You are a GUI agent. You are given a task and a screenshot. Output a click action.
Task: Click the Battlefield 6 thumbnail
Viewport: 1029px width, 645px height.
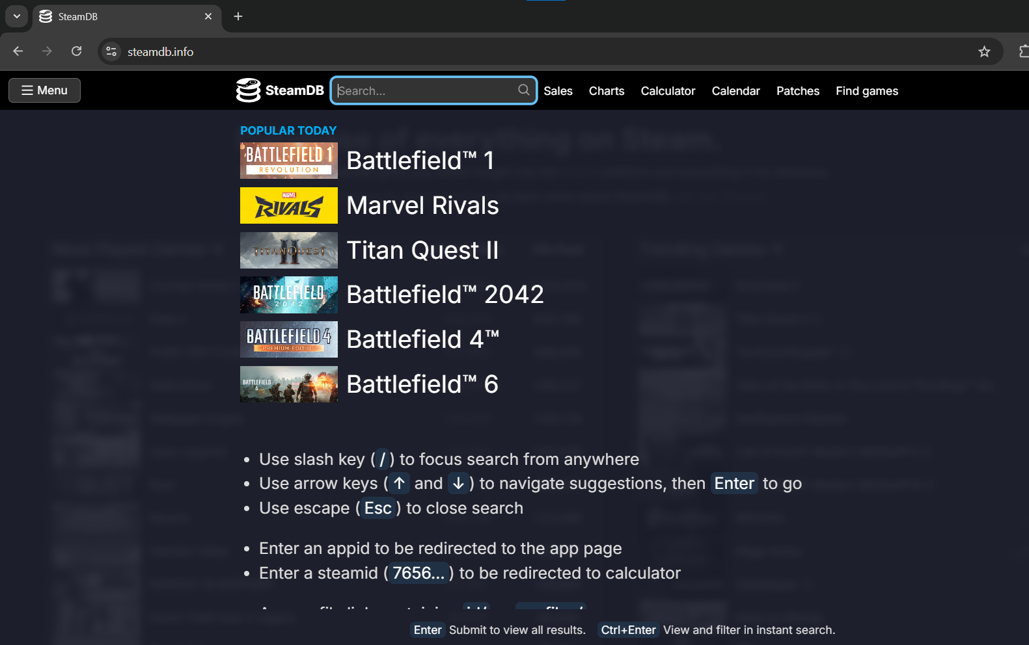pos(289,384)
